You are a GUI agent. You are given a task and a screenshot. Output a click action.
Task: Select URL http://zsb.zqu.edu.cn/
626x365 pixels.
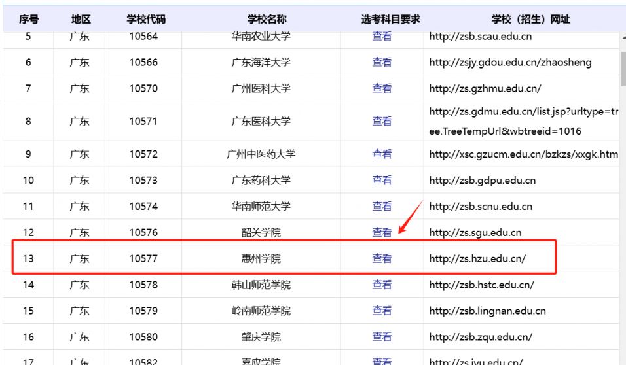point(481,337)
